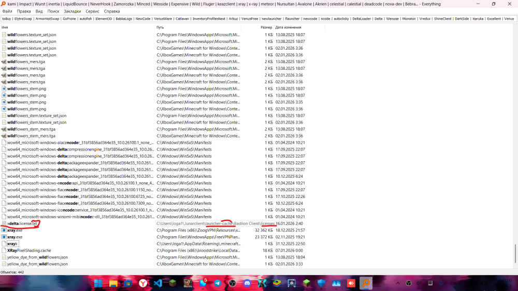The height and width of the screenshot is (291, 518).
Task: Select wildflowers_stem_mers.tga row dated 13.08.2025
Action: click(x=31, y=129)
